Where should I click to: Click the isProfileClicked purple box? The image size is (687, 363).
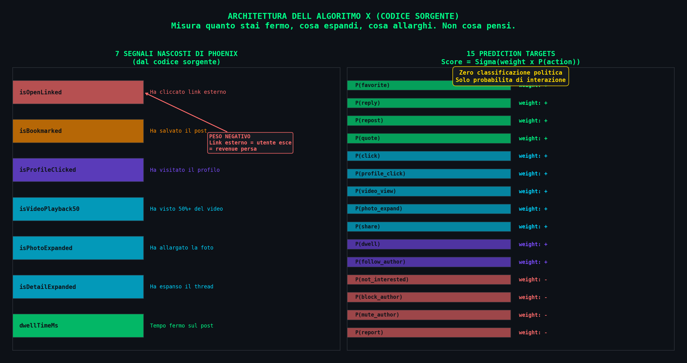[x=78, y=170]
